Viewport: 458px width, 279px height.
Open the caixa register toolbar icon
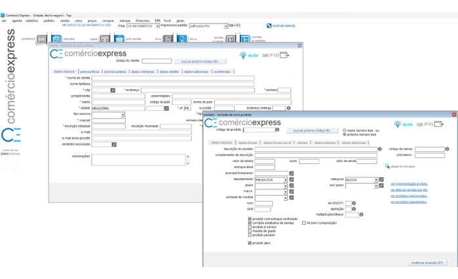pyautogui.click(x=104, y=39)
